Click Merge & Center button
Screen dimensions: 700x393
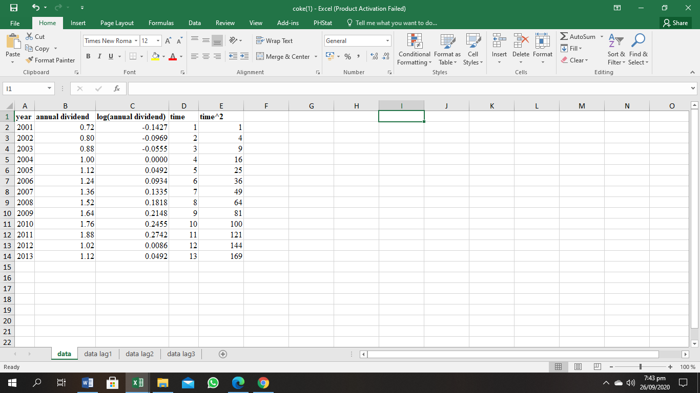coord(283,57)
